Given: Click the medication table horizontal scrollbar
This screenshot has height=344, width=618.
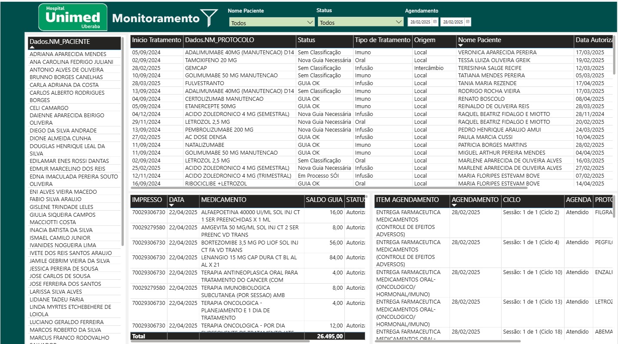Looking at the screenshot, I should (x=220, y=341).
